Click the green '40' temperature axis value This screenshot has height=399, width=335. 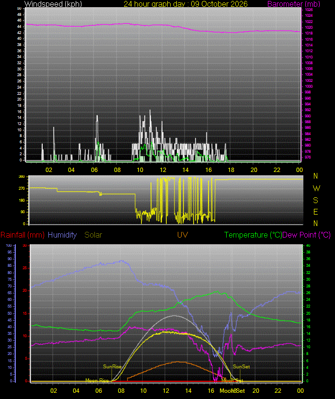coord(308,245)
